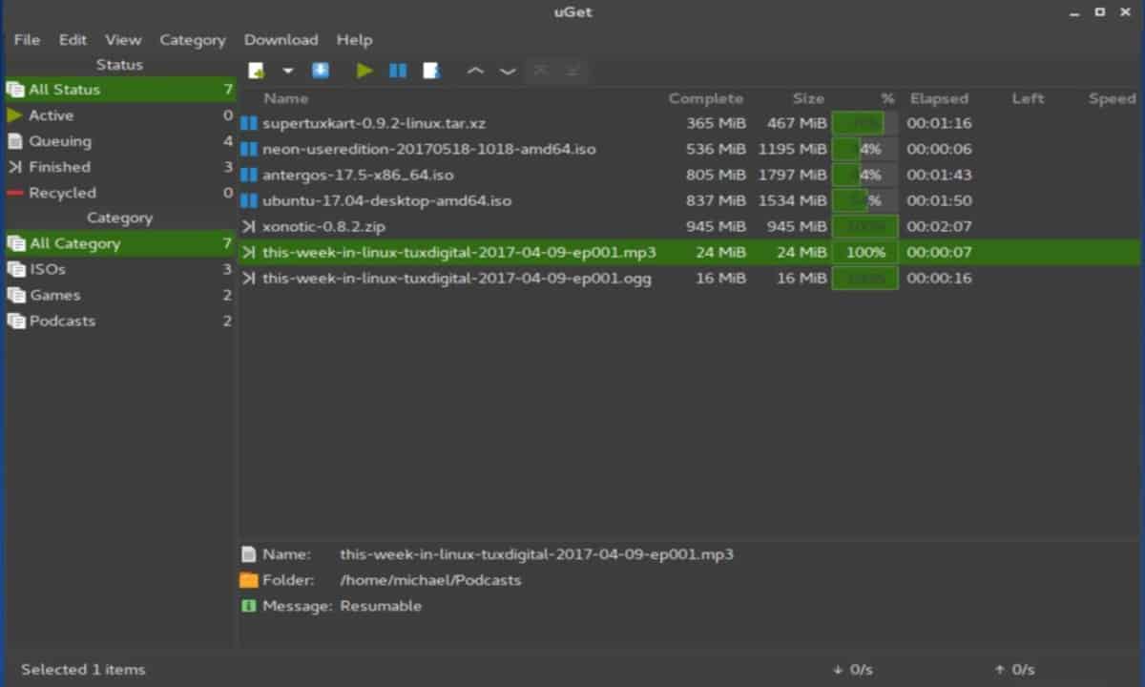Click the new download icon in toolbar

point(256,71)
